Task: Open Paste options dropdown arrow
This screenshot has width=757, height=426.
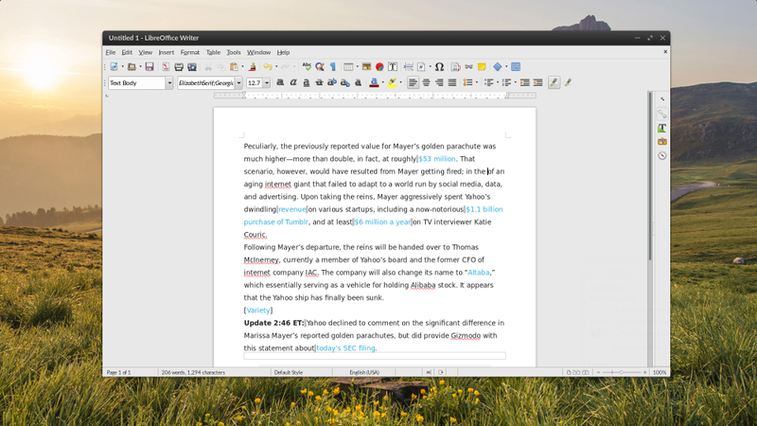Action: (x=242, y=66)
